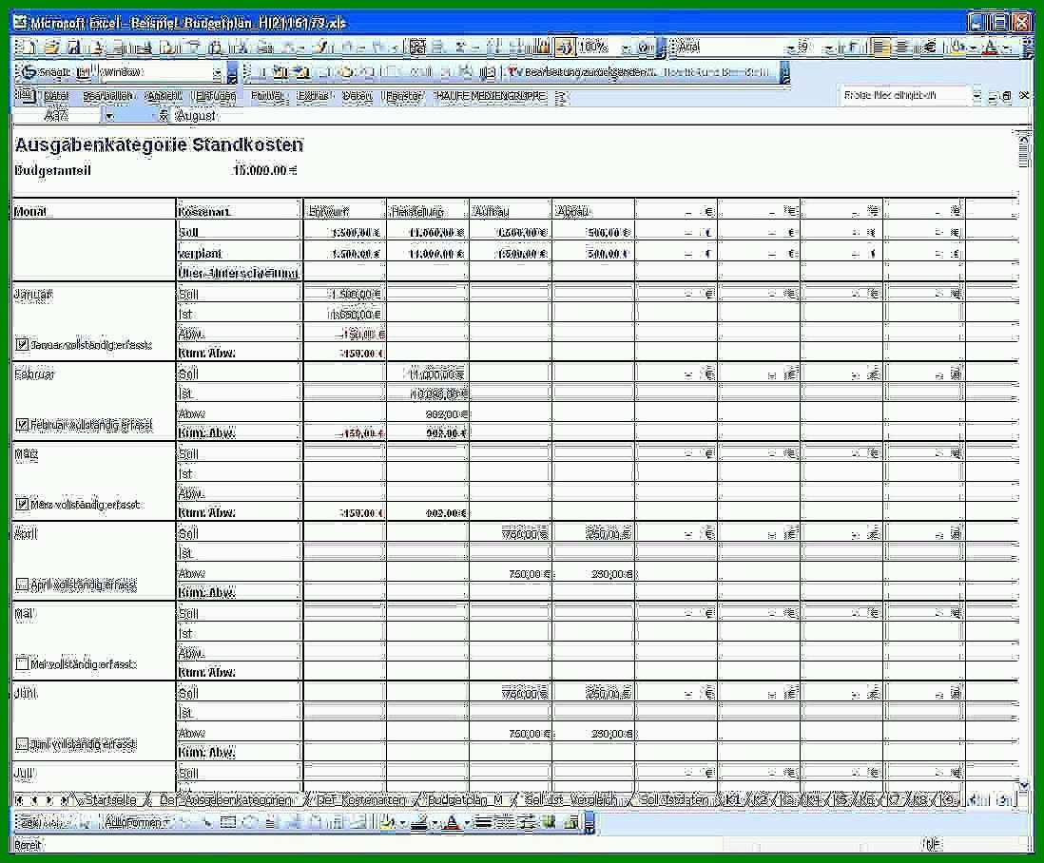Viewport: 1044px width, 863px height.
Task: Expand the 100% zoom dropdown
Action: [x=626, y=48]
